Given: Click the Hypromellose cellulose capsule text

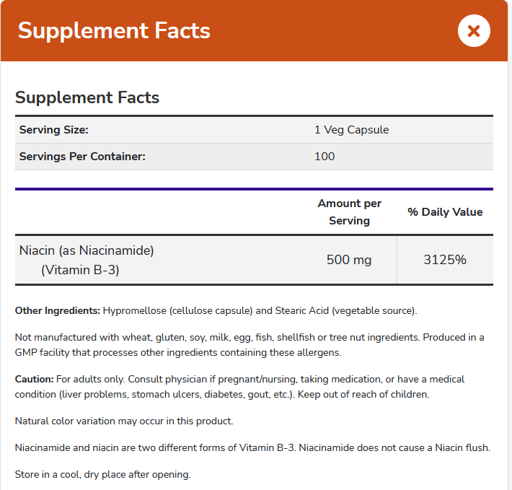Looking at the screenshot, I should click(177, 311).
